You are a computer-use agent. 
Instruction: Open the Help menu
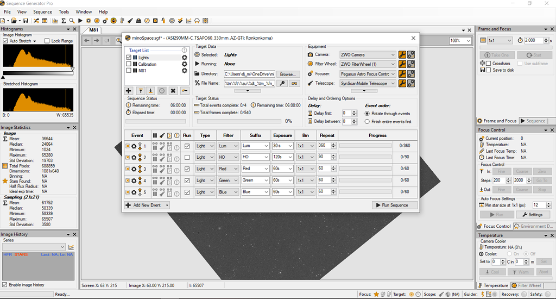tap(103, 12)
